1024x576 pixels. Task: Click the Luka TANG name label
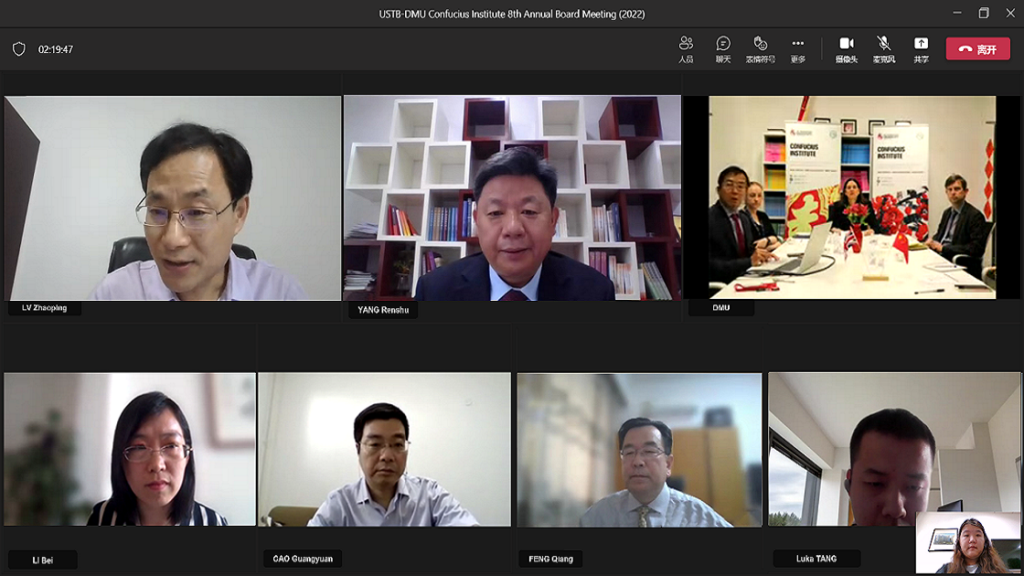click(816, 559)
